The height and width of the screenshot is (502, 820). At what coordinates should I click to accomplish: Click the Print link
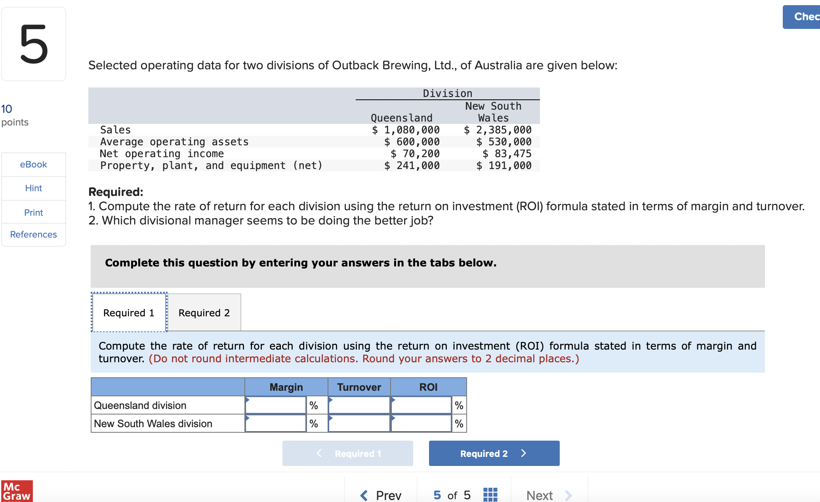33,212
